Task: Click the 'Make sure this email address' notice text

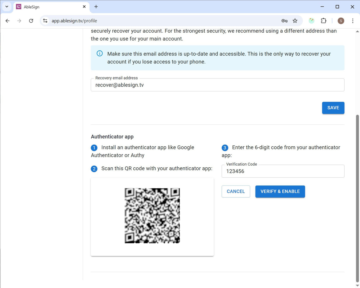Action: pyautogui.click(x=219, y=58)
